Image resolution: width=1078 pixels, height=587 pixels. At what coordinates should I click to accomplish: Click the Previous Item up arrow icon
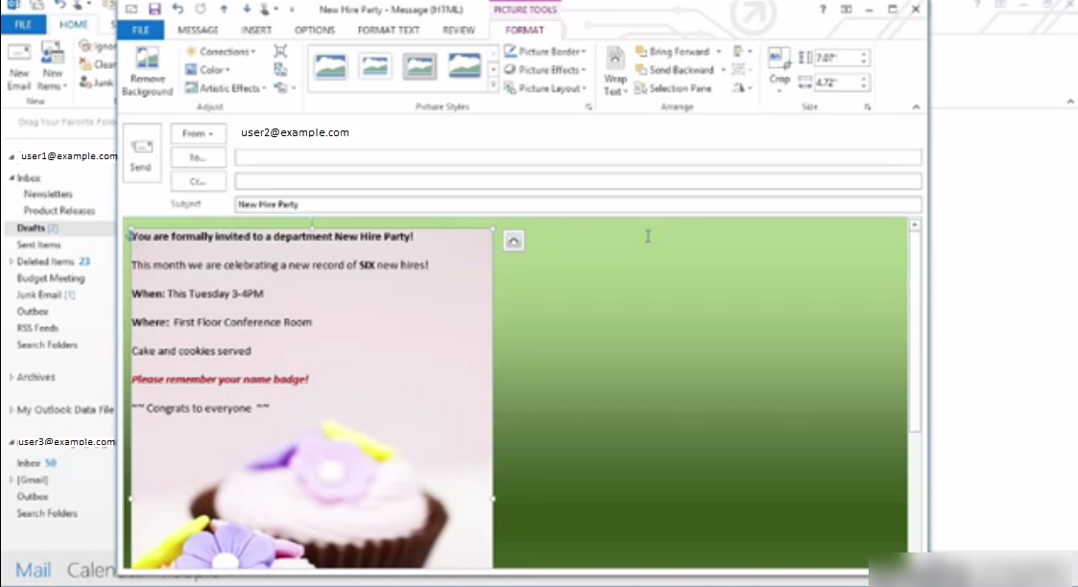click(x=224, y=9)
